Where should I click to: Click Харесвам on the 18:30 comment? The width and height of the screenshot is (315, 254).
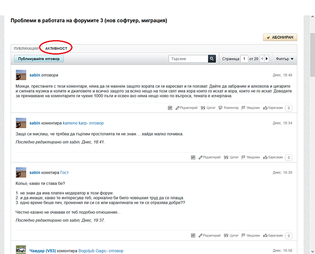[273, 236]
